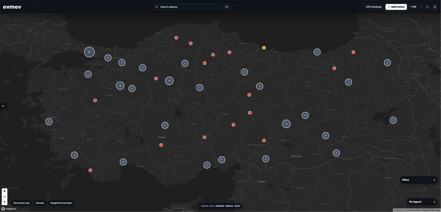Toggle the theme using the sun icon
Viewport: 441px width, 212px height.
coord(427,6)
